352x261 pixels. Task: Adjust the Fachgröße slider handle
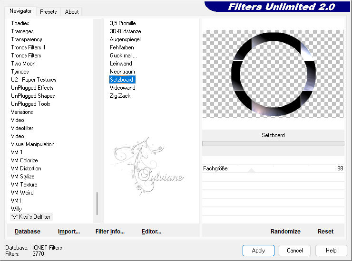coord(251,170)
